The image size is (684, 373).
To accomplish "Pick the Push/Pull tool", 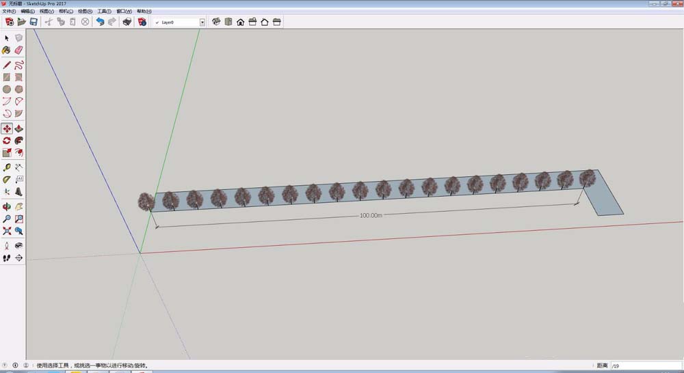I will click(18, 128).
